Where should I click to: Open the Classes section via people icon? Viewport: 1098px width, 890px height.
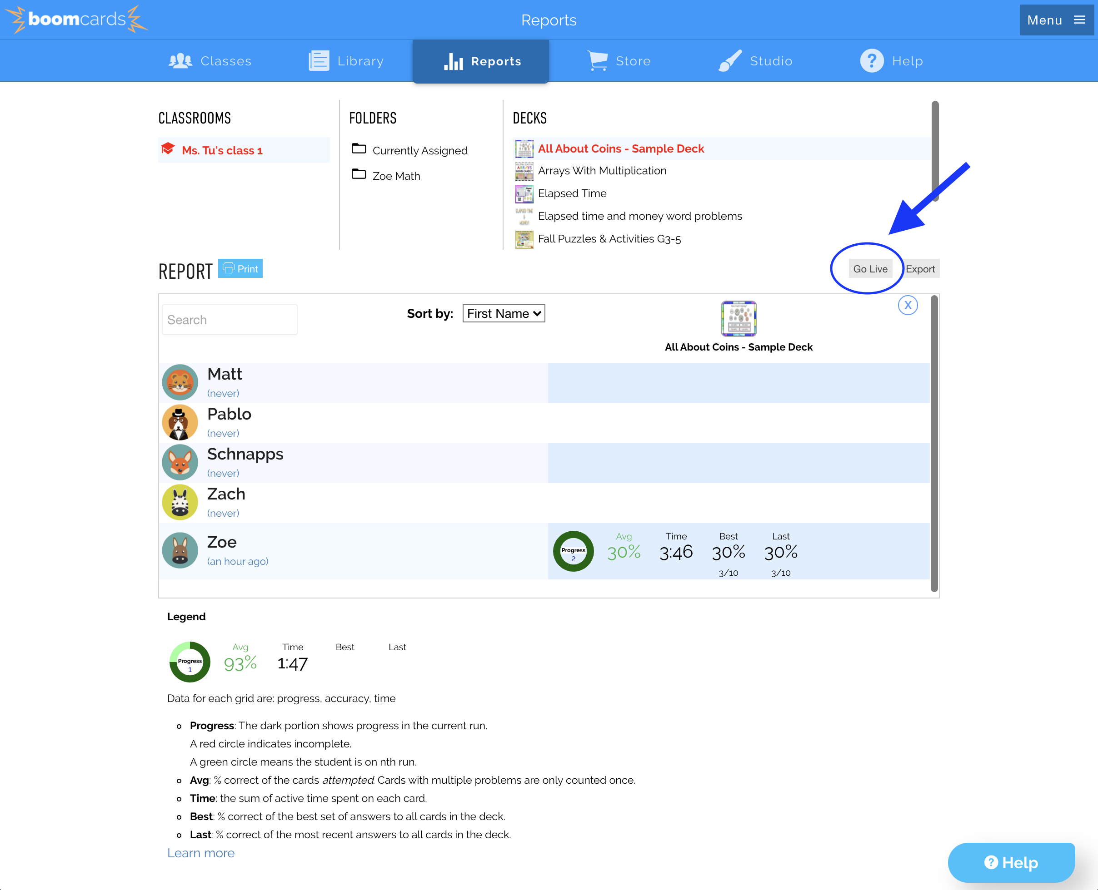coord(180,60)
